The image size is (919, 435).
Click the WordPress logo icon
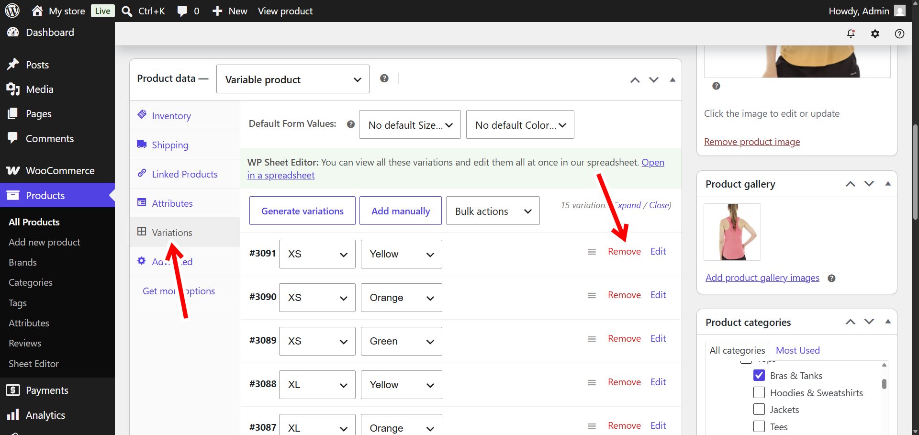[12, 11]
